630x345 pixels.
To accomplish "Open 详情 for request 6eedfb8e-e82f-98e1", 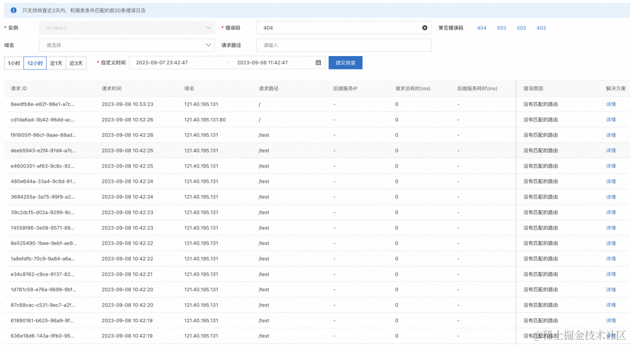I will 611,104.
